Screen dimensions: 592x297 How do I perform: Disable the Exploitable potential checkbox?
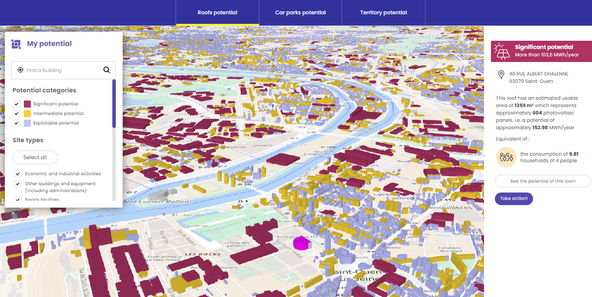click(16, 123)
